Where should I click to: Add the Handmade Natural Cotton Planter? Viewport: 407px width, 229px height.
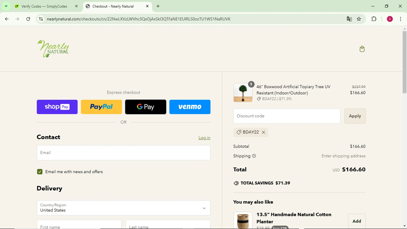click(x=357, y=221)
